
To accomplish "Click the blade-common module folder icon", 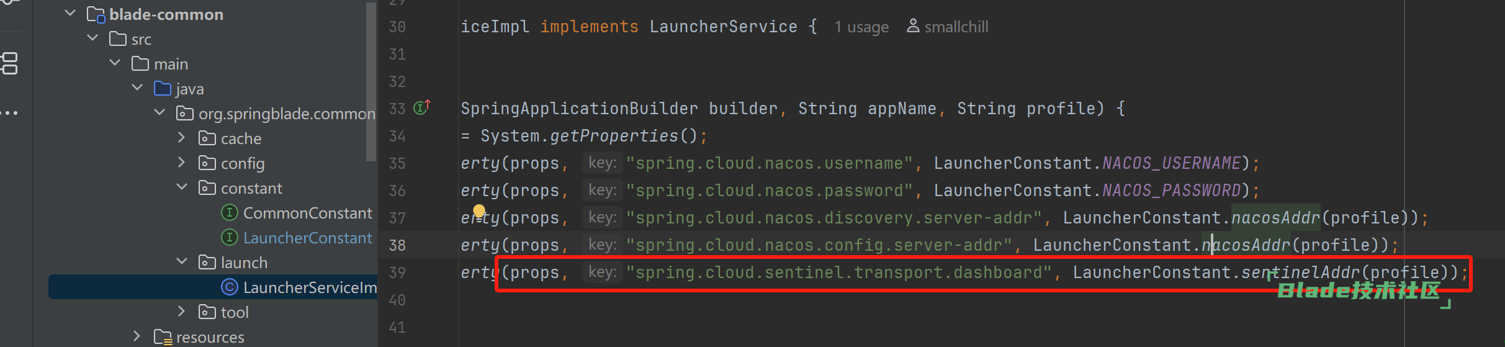I will click(x=96, y=14).
